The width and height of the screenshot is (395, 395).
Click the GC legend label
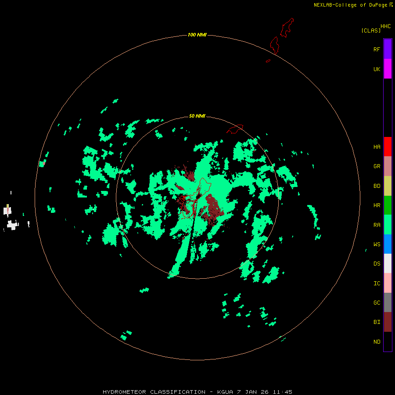point(377,303)
